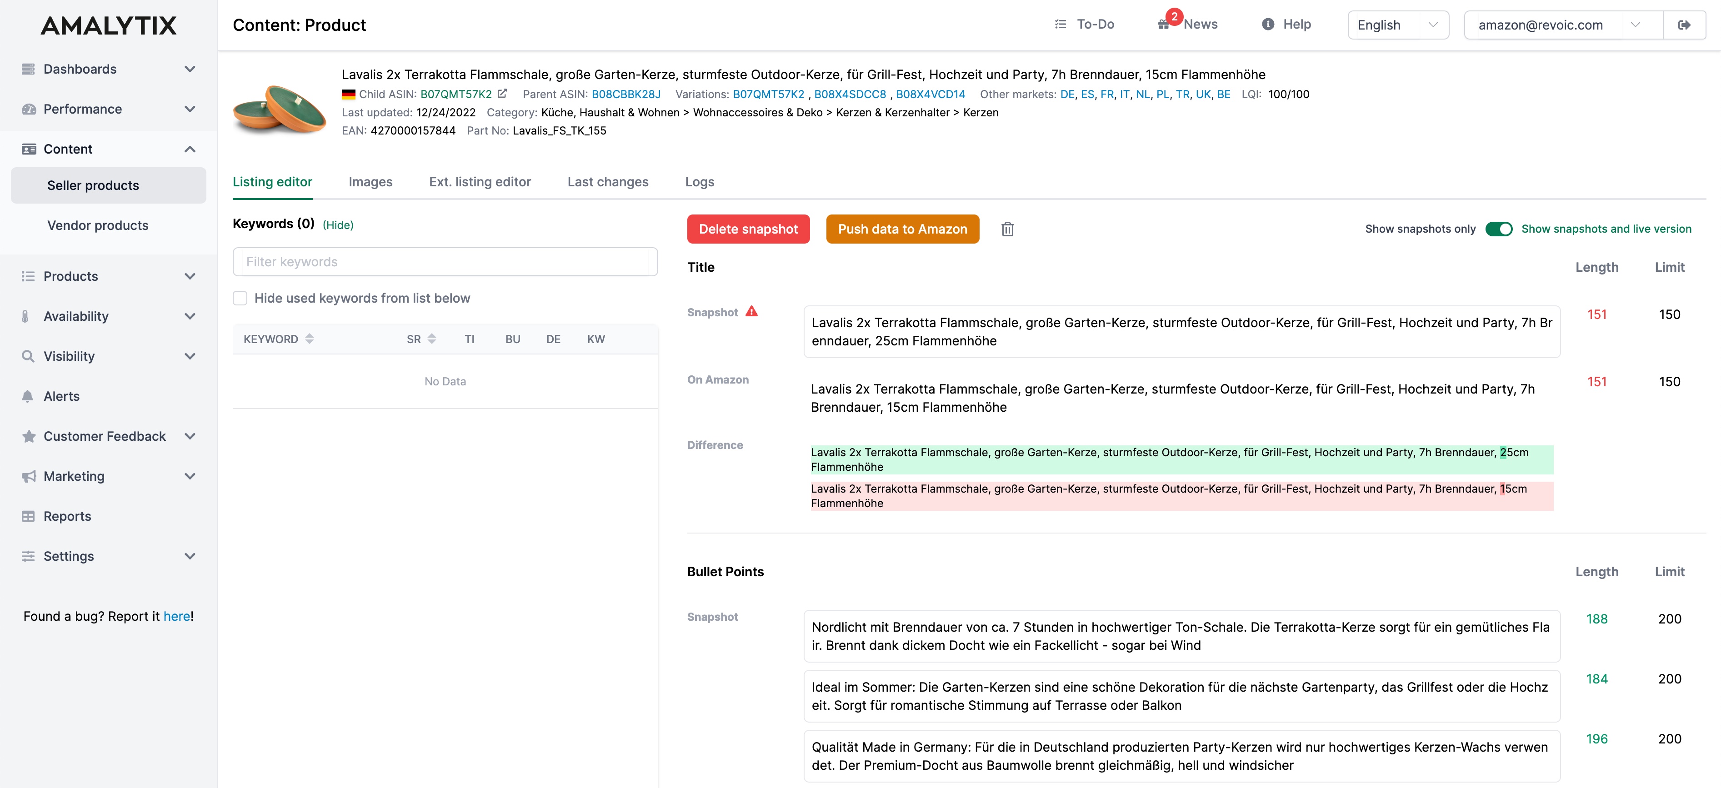Click the Alerts bell icon
This screenshot has width=1721, height=788.
click(x=27, y=396)
